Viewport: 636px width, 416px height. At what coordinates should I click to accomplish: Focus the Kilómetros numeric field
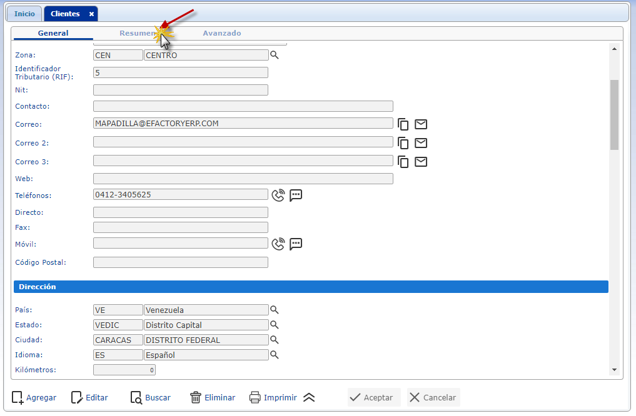124,370
